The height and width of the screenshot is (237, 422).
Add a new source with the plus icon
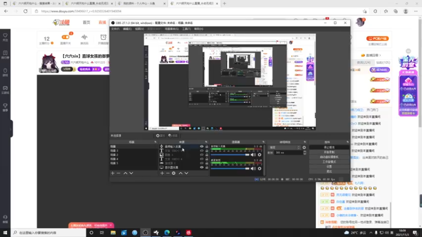click(162, 173)
